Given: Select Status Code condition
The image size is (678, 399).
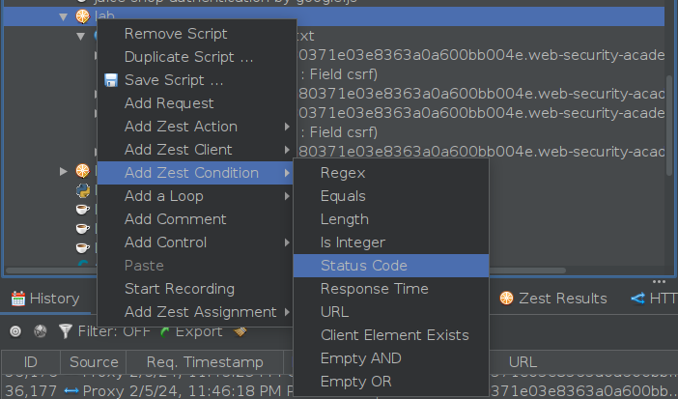Looking at the screenshot, I should click(x=363, y=266).
